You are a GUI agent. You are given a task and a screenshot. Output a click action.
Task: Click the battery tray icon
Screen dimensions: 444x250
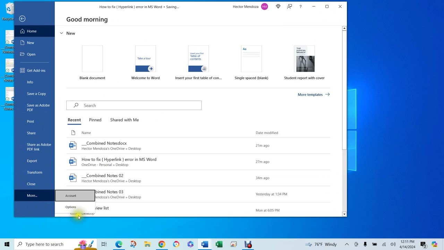click(x=375, y=244)
